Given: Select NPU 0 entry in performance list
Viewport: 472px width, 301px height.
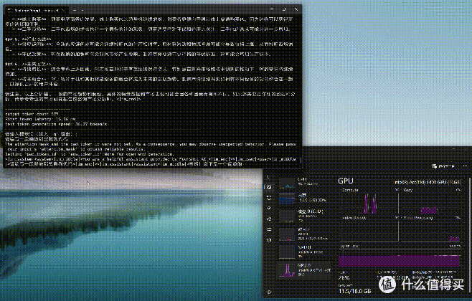Looking at the screenshot, I should point(304,252).
